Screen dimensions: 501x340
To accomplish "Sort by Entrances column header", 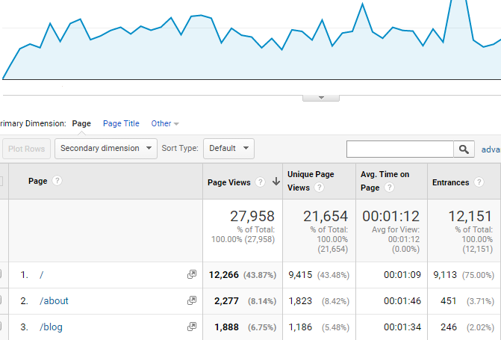I will pos(450,182).
